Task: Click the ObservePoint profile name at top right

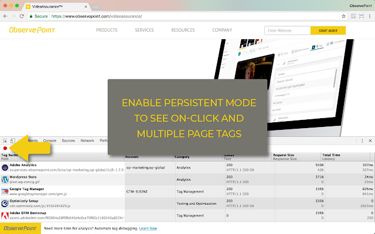Action: 360,5
